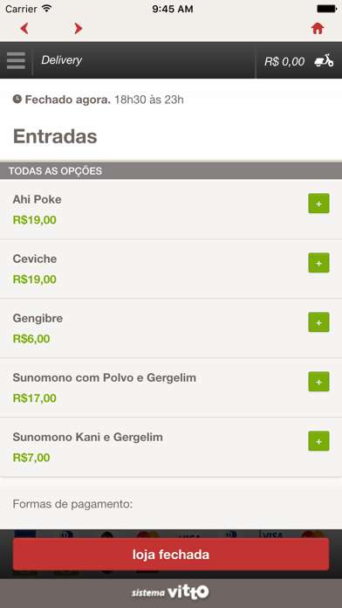Image resolution: width=342 pixels, height=608 pixels.
Task: Add Sunomono Kani e Gergelim
Action: [x=318, y=441]
